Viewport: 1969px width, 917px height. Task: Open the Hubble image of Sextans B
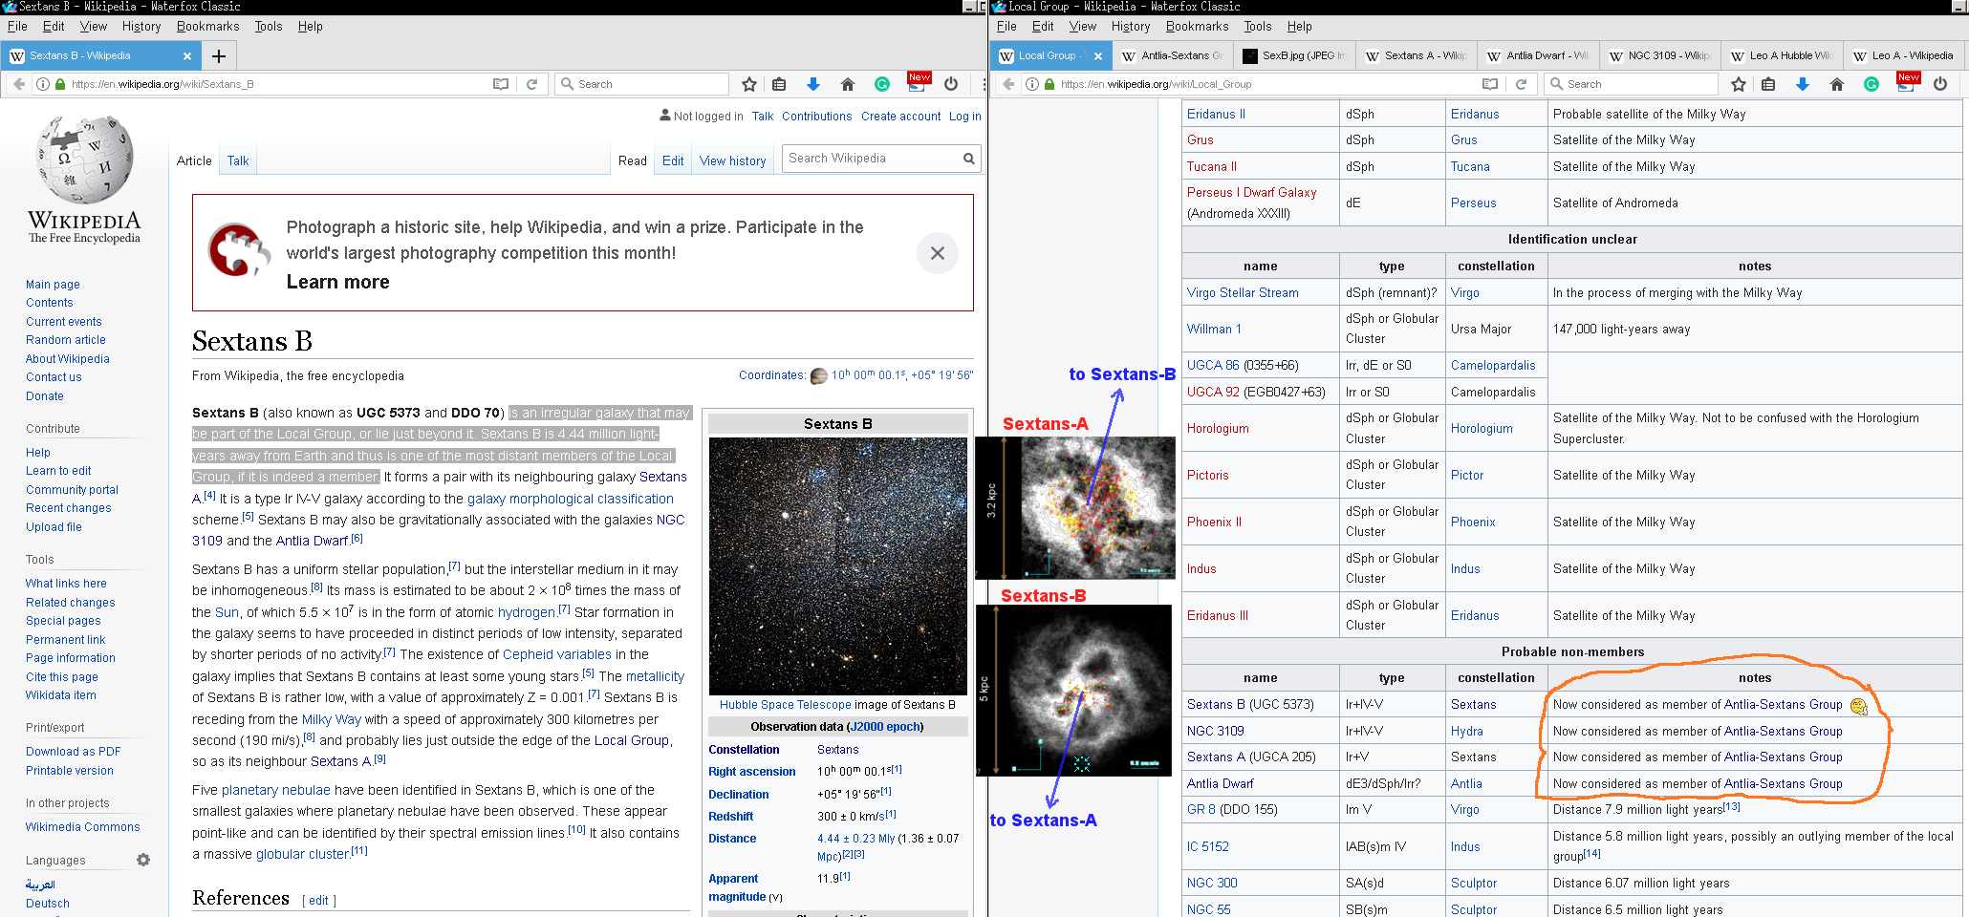tap(838, 565)
